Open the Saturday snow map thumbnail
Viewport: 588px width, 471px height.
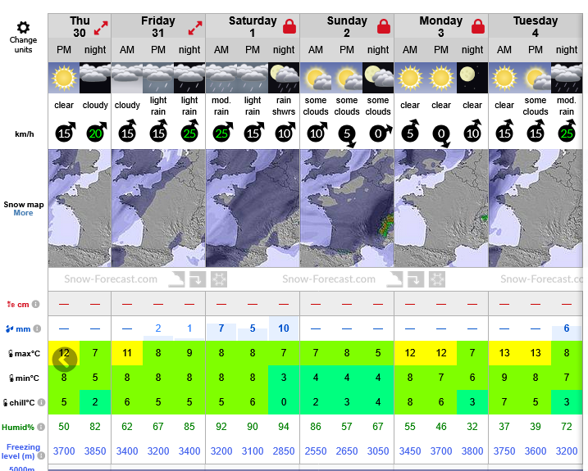click(x=253, y=208)
